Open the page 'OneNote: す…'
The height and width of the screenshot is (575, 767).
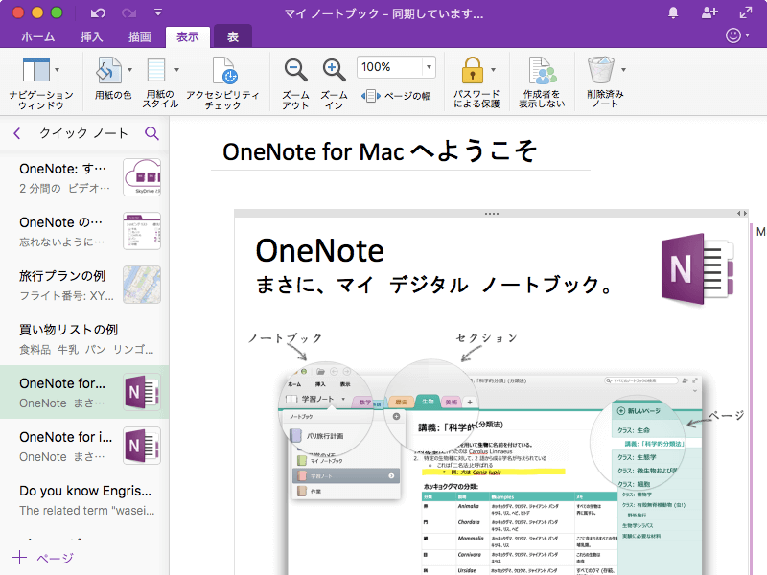pyautogui.click(x=84, y=177)
